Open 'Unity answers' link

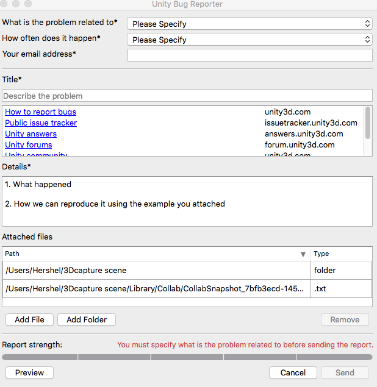tap(31, 133)
